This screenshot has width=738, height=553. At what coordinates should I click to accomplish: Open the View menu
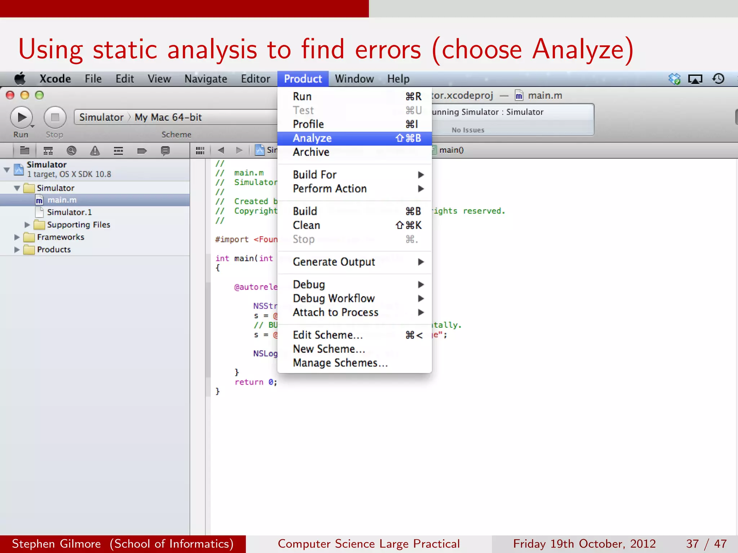[159, 79]
